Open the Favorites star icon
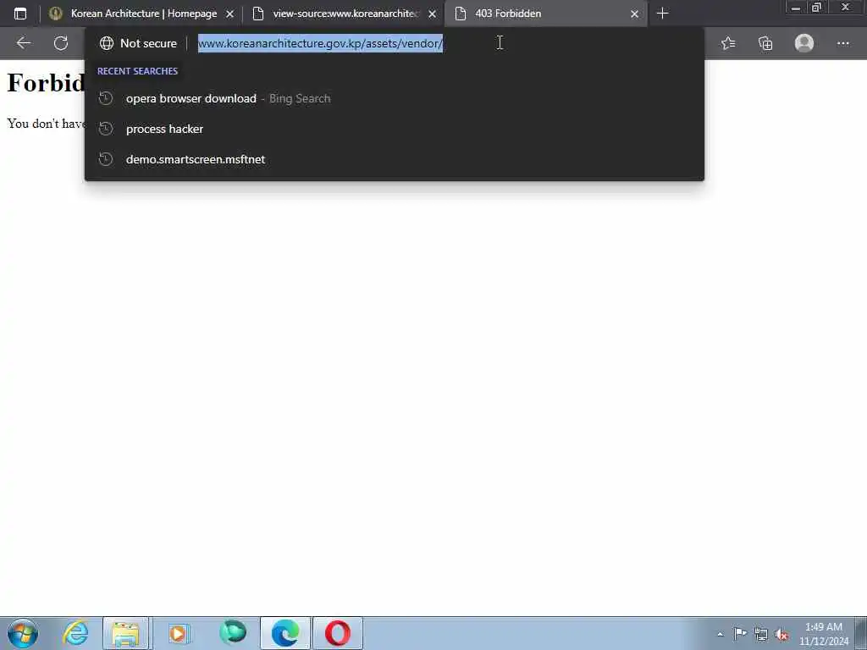 (728, 43)
